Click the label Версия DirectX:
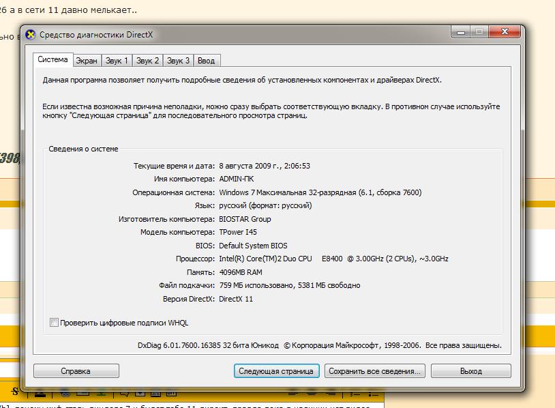This screenshot has height=408, width=555. (189, 299)
